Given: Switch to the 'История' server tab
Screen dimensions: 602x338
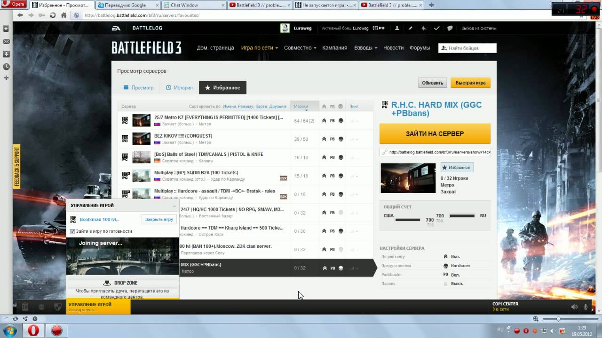Looking at the screenshot, I should coord(179,88).
